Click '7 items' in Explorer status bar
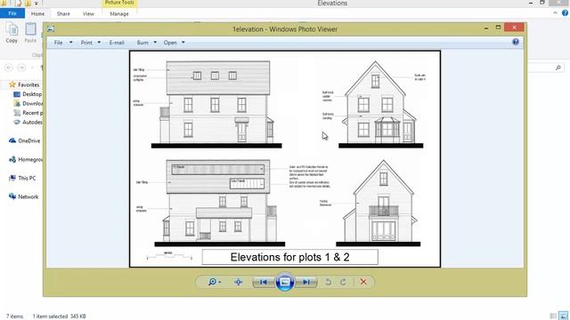The image size is (570, 320). [14, 316]
